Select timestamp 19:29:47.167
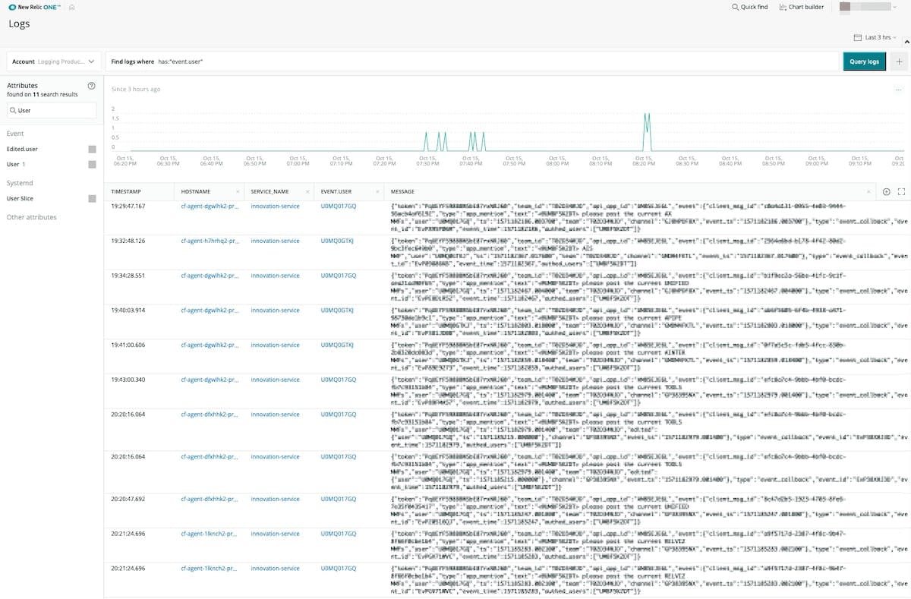 (x=128, y=206)
